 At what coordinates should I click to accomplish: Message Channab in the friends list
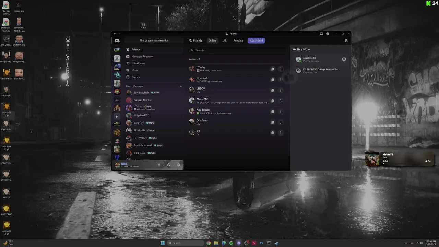pyautogui.click(x=273, y=80)
